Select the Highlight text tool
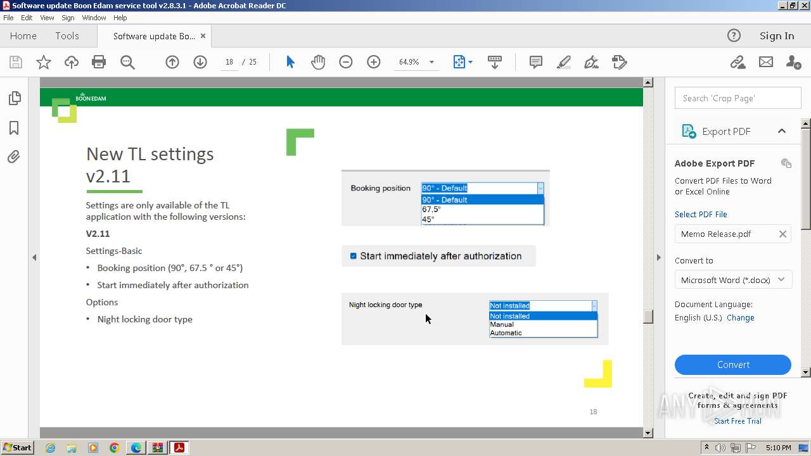 tap(563, 62)
